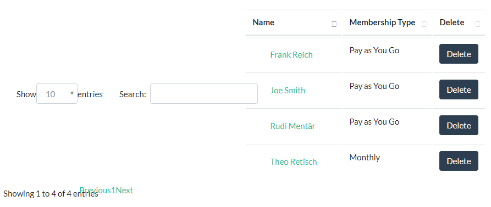Delete the Joe Smith entry
The width and height of the screenshot is (491, 207).
pyautogui.click(x=459, y=89)
